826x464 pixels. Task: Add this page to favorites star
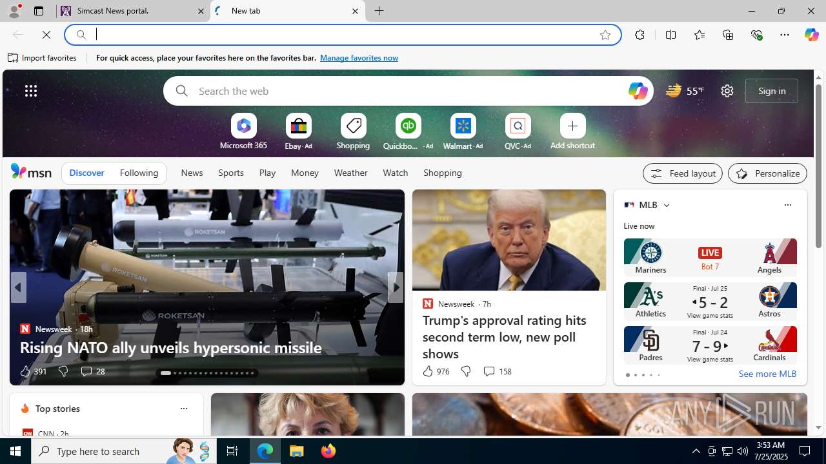[605, 35]
